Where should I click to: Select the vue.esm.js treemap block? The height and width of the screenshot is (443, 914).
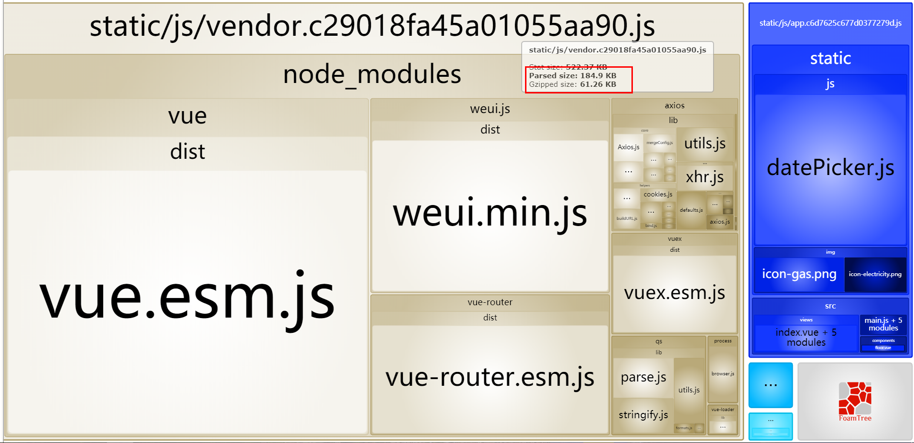click(188, 302)
